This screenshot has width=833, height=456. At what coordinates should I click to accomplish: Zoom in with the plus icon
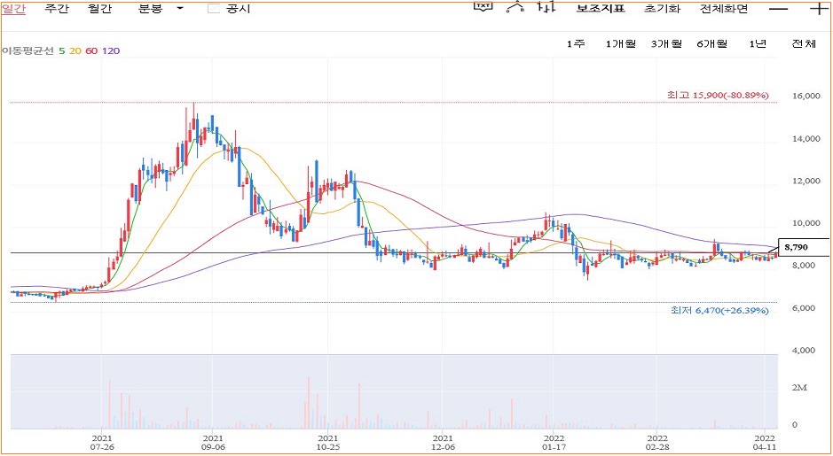coord(818,9)
